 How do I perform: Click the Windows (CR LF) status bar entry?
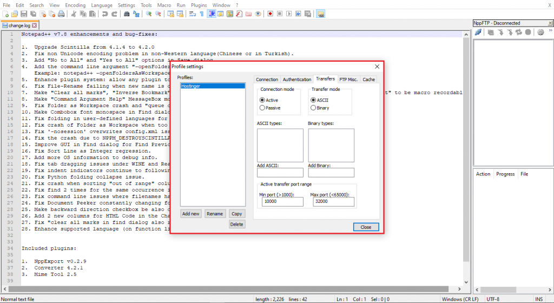460,299
